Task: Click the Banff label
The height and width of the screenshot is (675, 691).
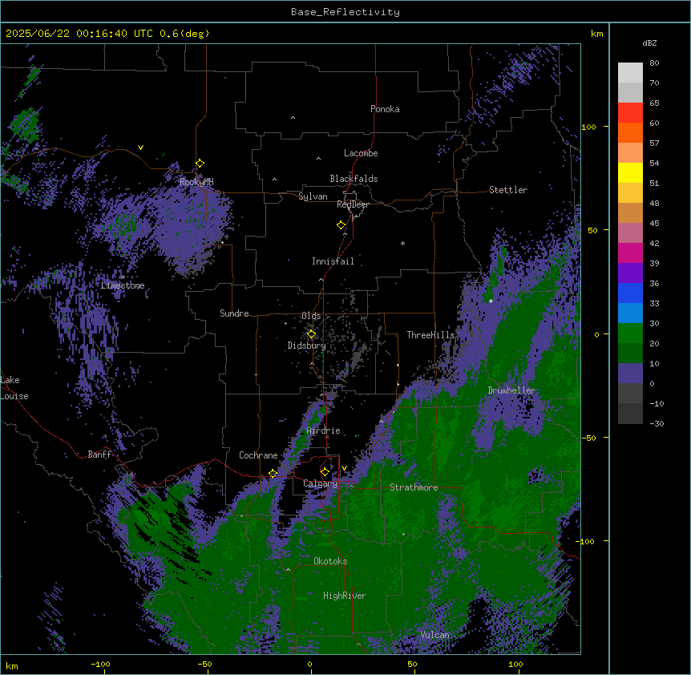Action: coord(99,455)
